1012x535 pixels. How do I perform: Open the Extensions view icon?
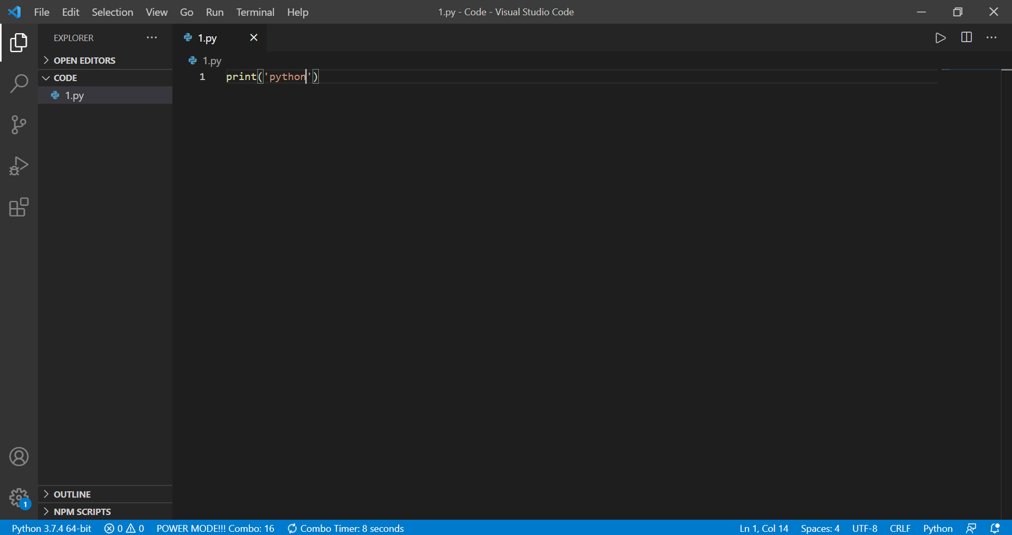tap(19, 207)
